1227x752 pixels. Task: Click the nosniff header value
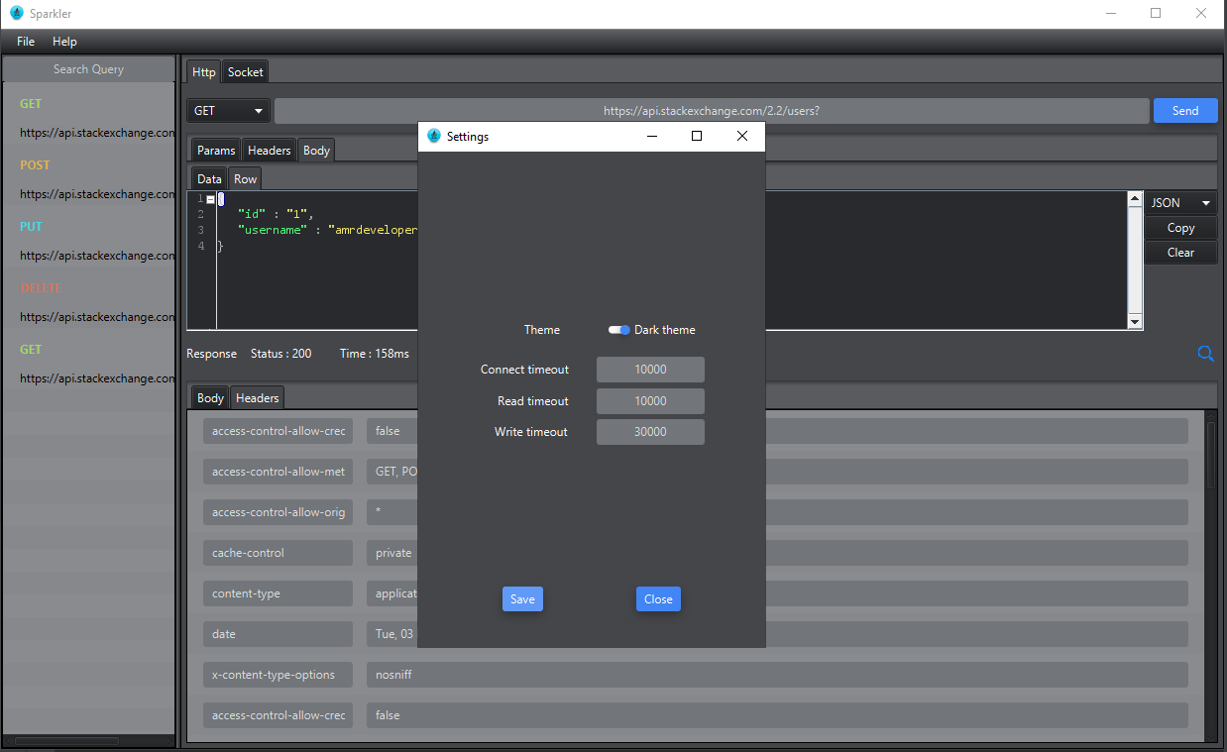pyautogui.click(x=777, y=675)
